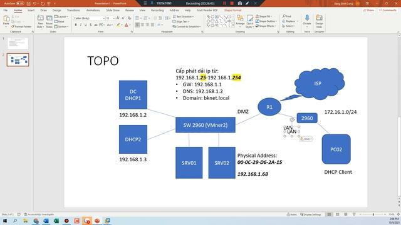Open the Section dropdown
The width and height of the screenshot is (401, 225).
click(x=61, y=26)
